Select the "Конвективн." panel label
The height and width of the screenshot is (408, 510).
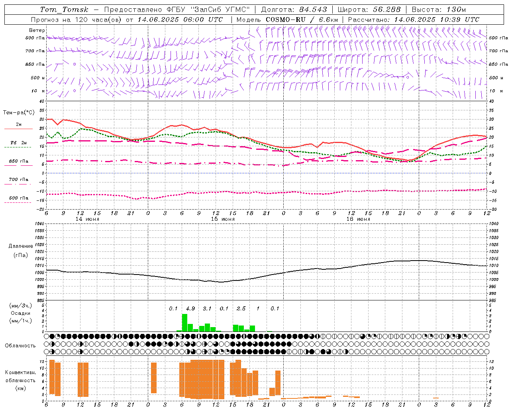pyautogui.click(x=20, y=373)
